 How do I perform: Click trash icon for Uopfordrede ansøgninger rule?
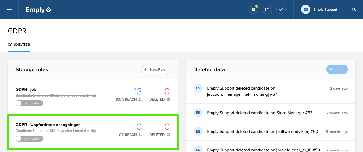click(168, 135)
